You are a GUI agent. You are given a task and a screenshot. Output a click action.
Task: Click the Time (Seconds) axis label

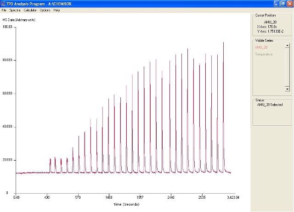(126, 204)
